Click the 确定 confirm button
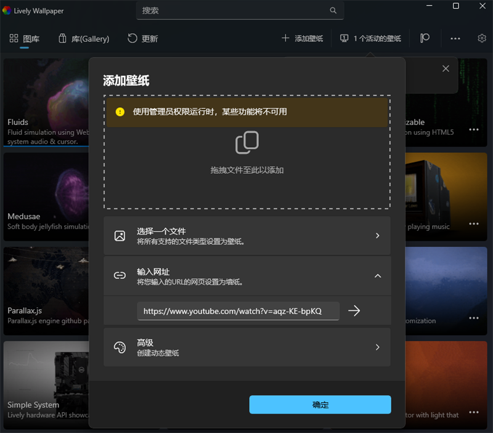The height and width of the screenshot is (433, 493). (320, 405)
